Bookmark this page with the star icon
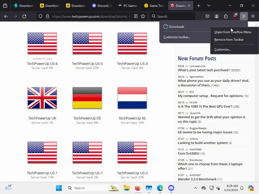The width and height of the screenshot is (259, 194). pyautogui.click(x=143, y=16)
